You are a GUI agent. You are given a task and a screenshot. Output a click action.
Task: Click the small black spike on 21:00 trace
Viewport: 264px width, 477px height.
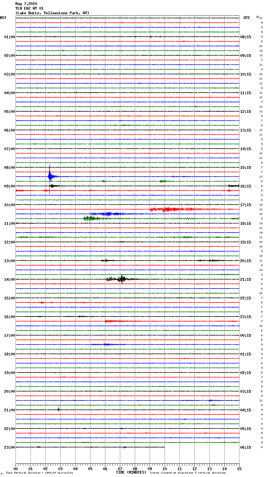pos(58,410)
